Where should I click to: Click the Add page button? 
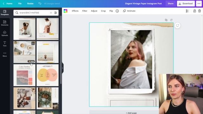click(131, 113)
